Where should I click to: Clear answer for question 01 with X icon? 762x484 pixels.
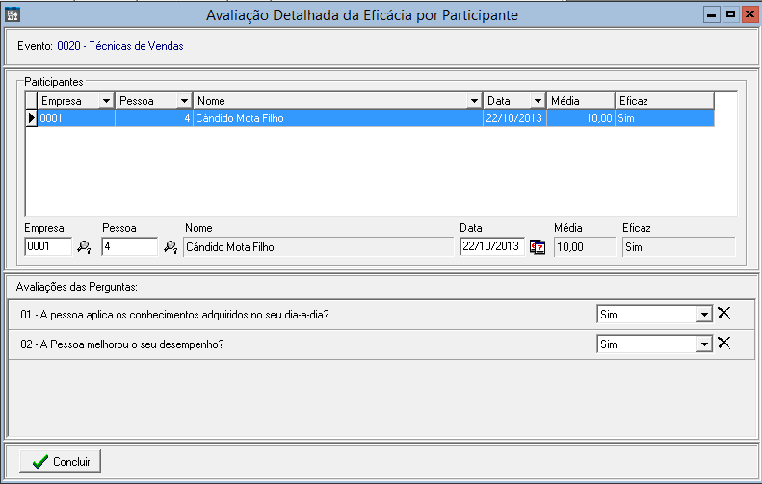tap(724, 314)
